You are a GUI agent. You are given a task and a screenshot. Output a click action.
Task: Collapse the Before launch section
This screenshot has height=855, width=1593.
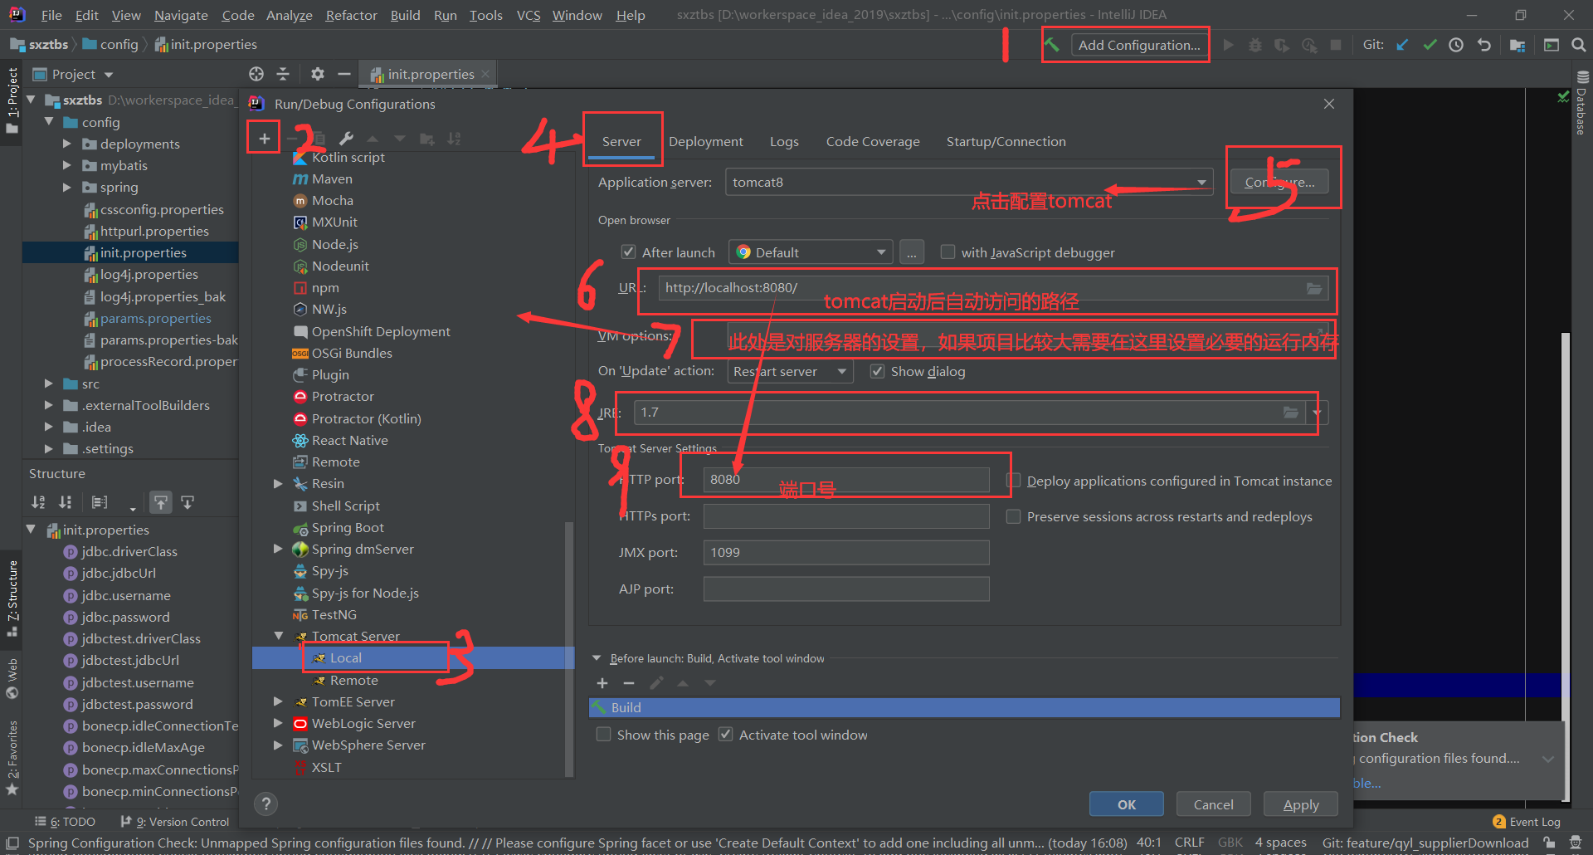(x=597, y=658)
